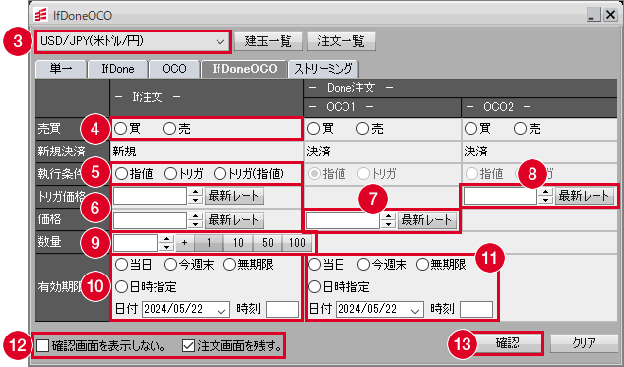624x367 pixels.
Task: Switch to the OCO tab
Action: (x=174, y=69)
